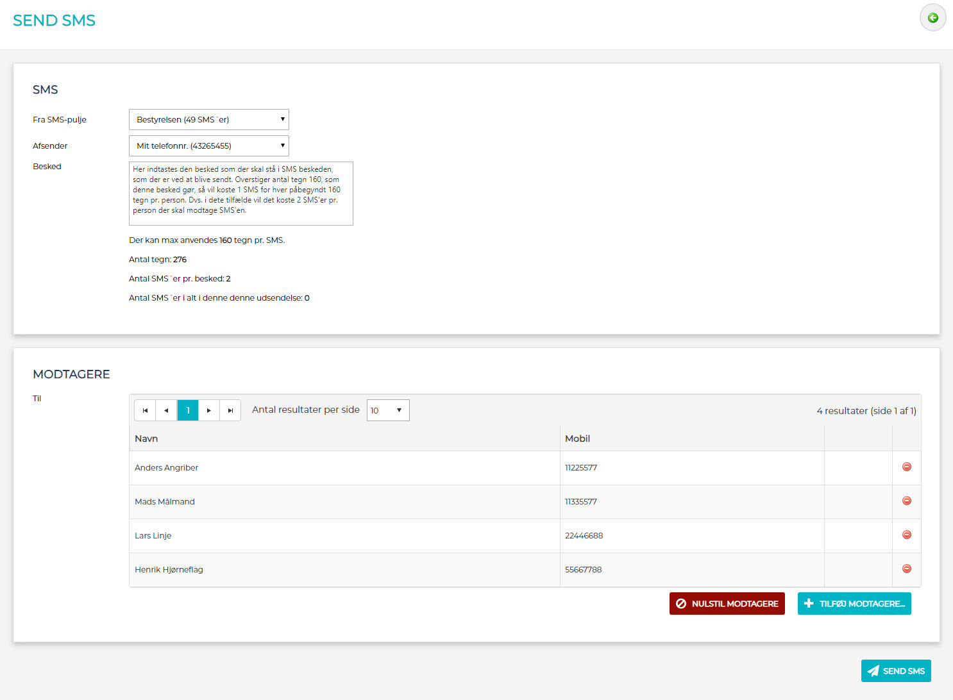Jump to last page of recipients
This screenshot has width=953, height=700.
[230, 410]
